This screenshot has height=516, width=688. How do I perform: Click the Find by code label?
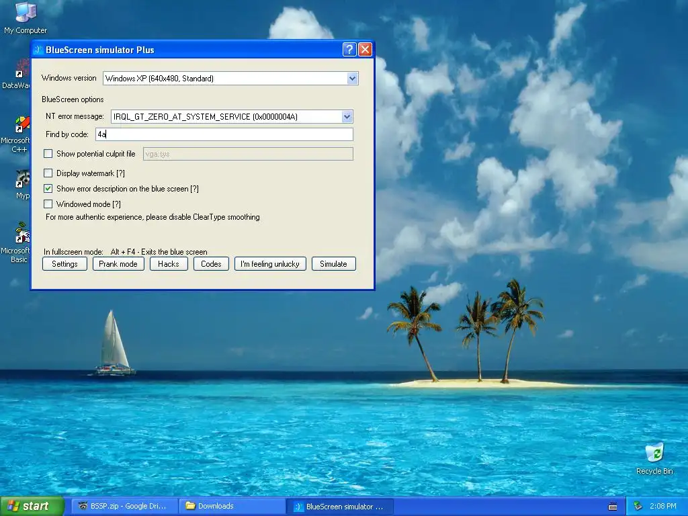(x=67, y=134)
